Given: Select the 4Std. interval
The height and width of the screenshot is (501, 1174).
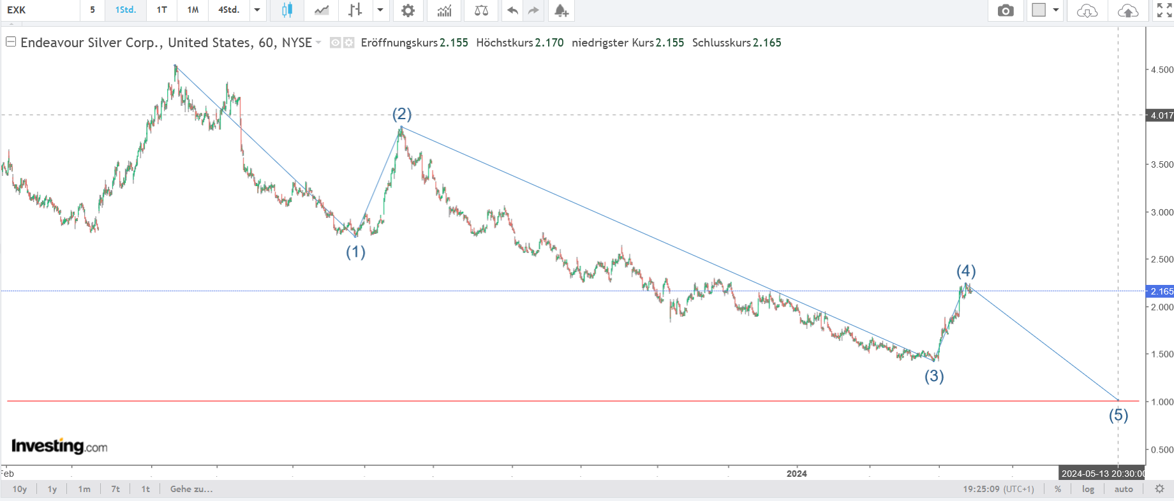Looking at the screenshot, I should point(229,10).
